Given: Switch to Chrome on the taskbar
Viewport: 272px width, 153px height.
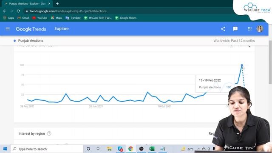Looking at the screenshot, I should [130, 149].
